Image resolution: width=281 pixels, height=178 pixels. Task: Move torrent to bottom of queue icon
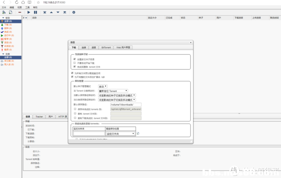64,12
